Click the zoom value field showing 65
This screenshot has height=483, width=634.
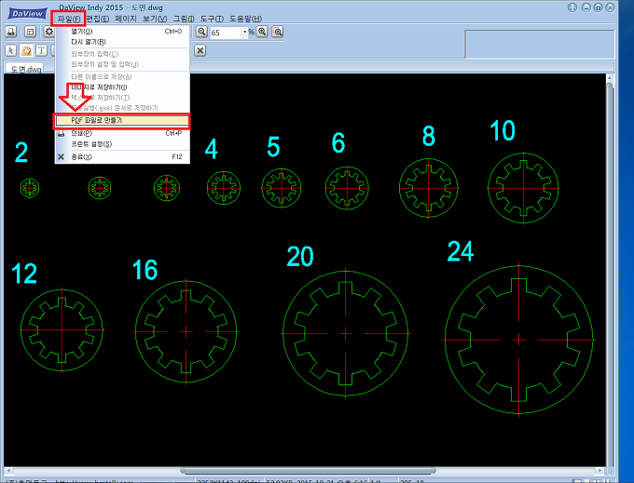pos(226,33)
